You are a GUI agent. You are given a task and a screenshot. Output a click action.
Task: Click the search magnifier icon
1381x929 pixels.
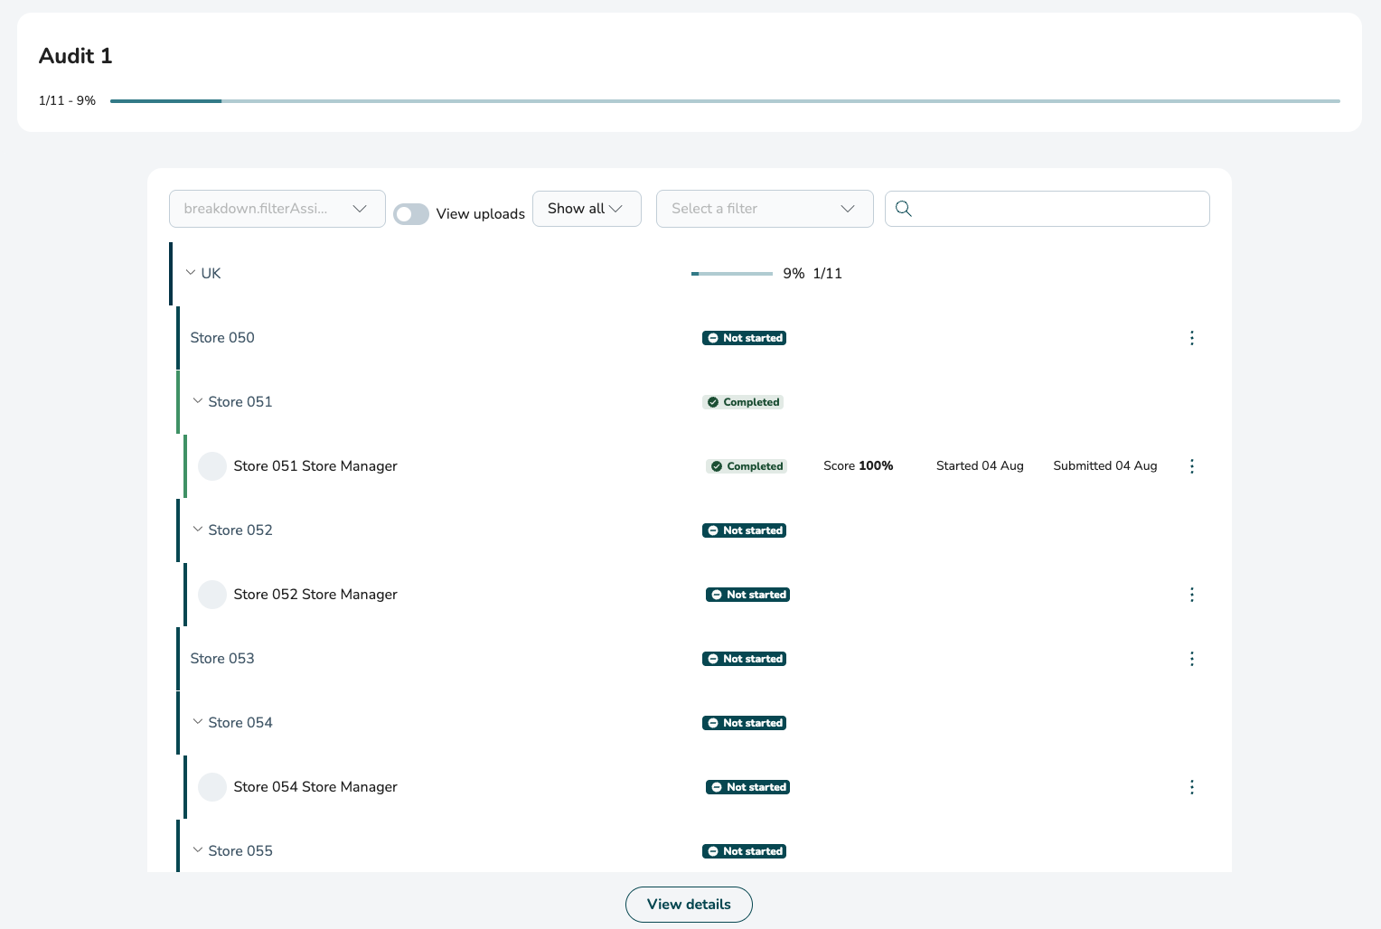[x=903, y=209]
